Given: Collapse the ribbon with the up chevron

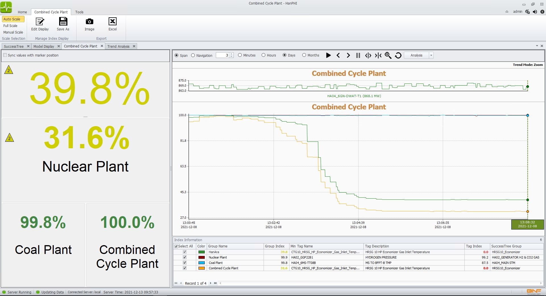Looking at the screenshot, I should 507,12.
